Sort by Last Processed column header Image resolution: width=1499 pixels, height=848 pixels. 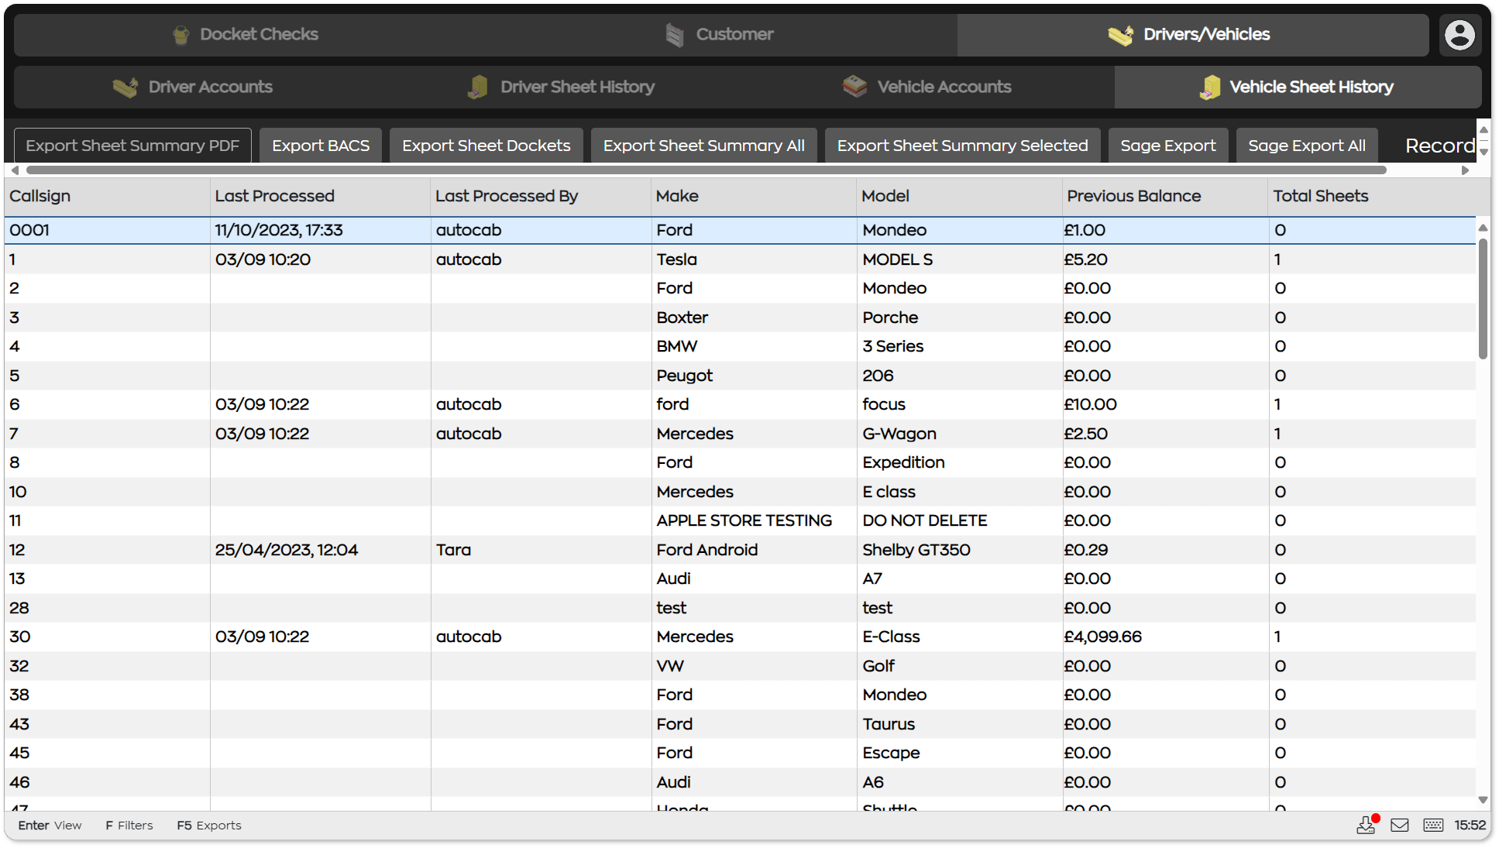(x=320, y=197)
